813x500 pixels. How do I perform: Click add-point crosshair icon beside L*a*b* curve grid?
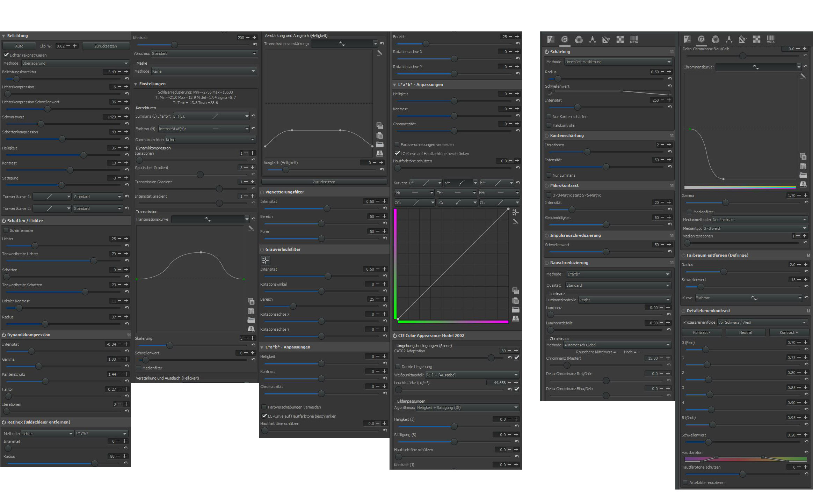tap(515, 212)
